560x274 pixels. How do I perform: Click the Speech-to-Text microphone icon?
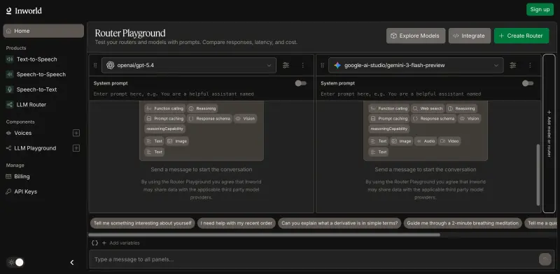pyautogui.click(x=10, y=89)
